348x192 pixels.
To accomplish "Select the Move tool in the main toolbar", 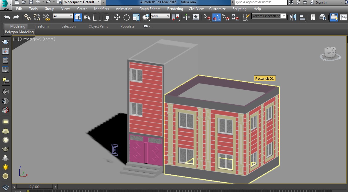I will 117,17.
